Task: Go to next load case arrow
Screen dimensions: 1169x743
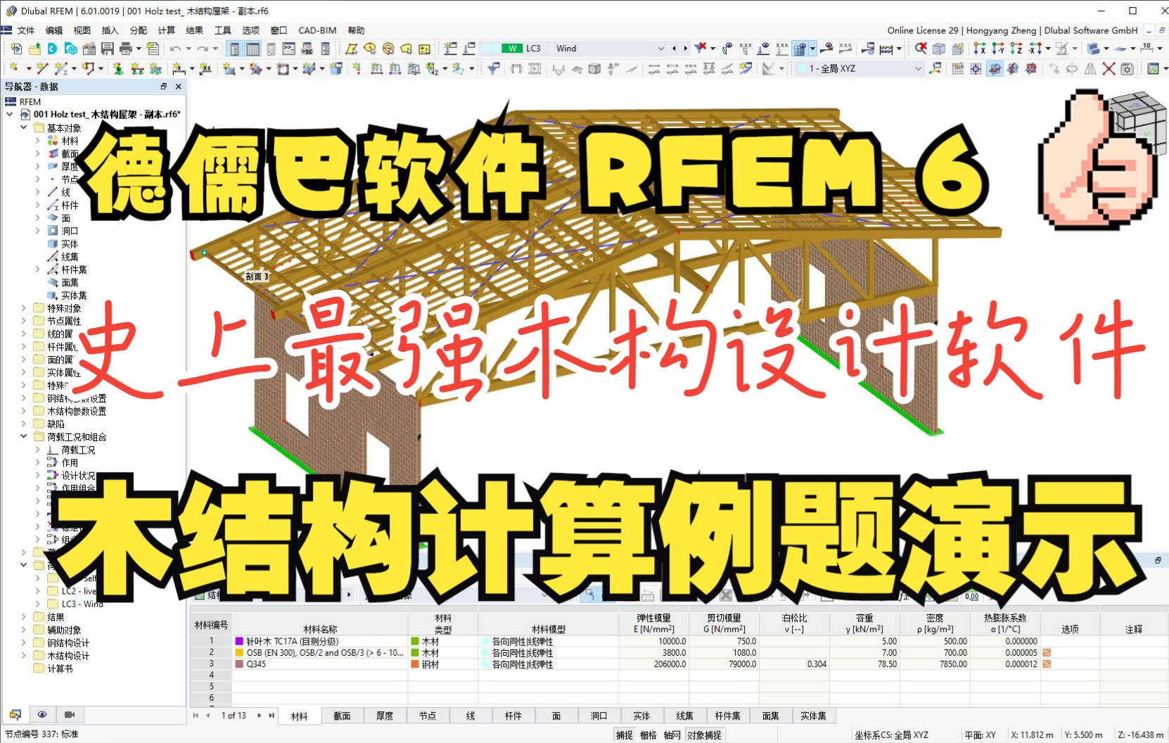Action: point(685,49)
